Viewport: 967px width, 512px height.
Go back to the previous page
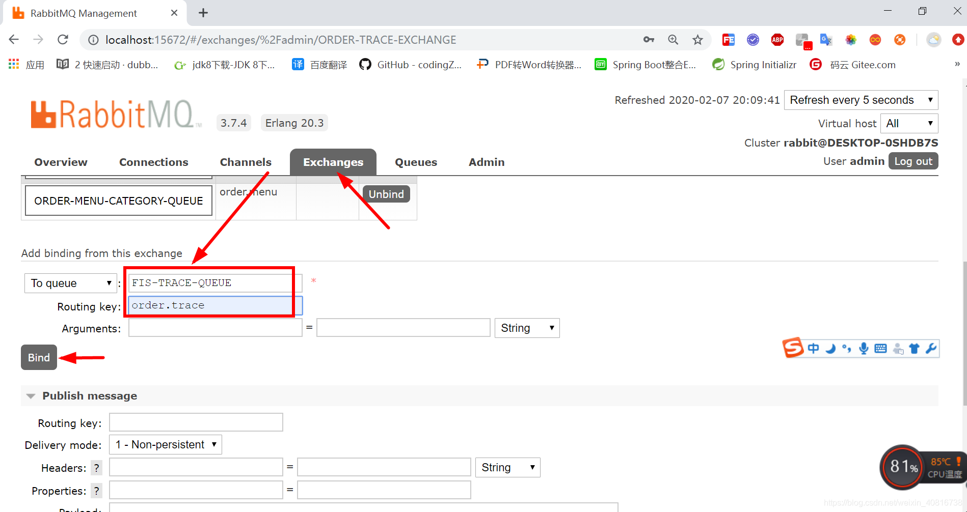pos(14,40)
